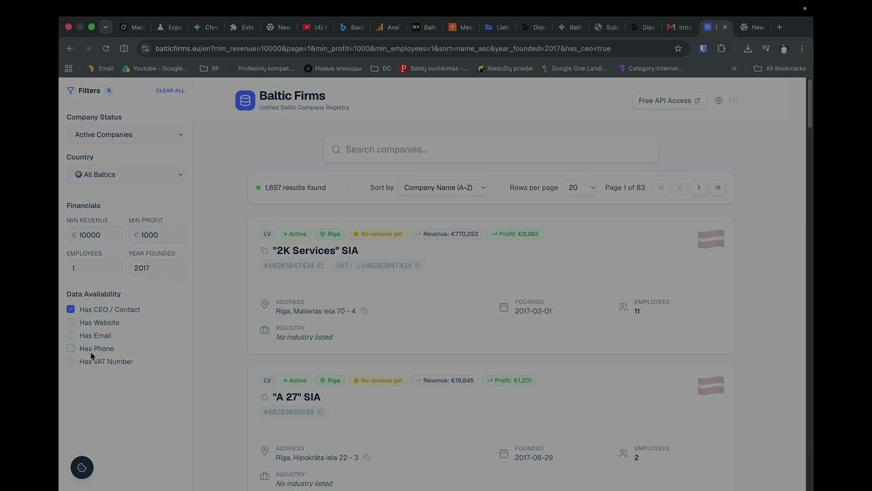Uncheck Has CEO / Contact filter
Image resolution: width=872 pixels, height=491 pixels.
pos(70,310)
